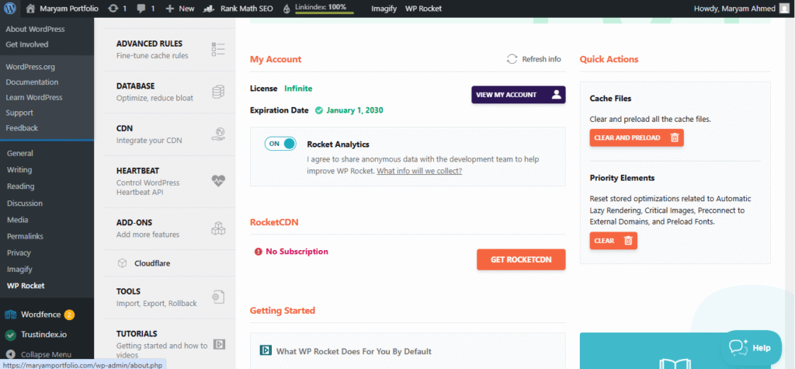Click the user avatar in admin bar
This screenshot has width=795, height=369.
tap(784, 9)
